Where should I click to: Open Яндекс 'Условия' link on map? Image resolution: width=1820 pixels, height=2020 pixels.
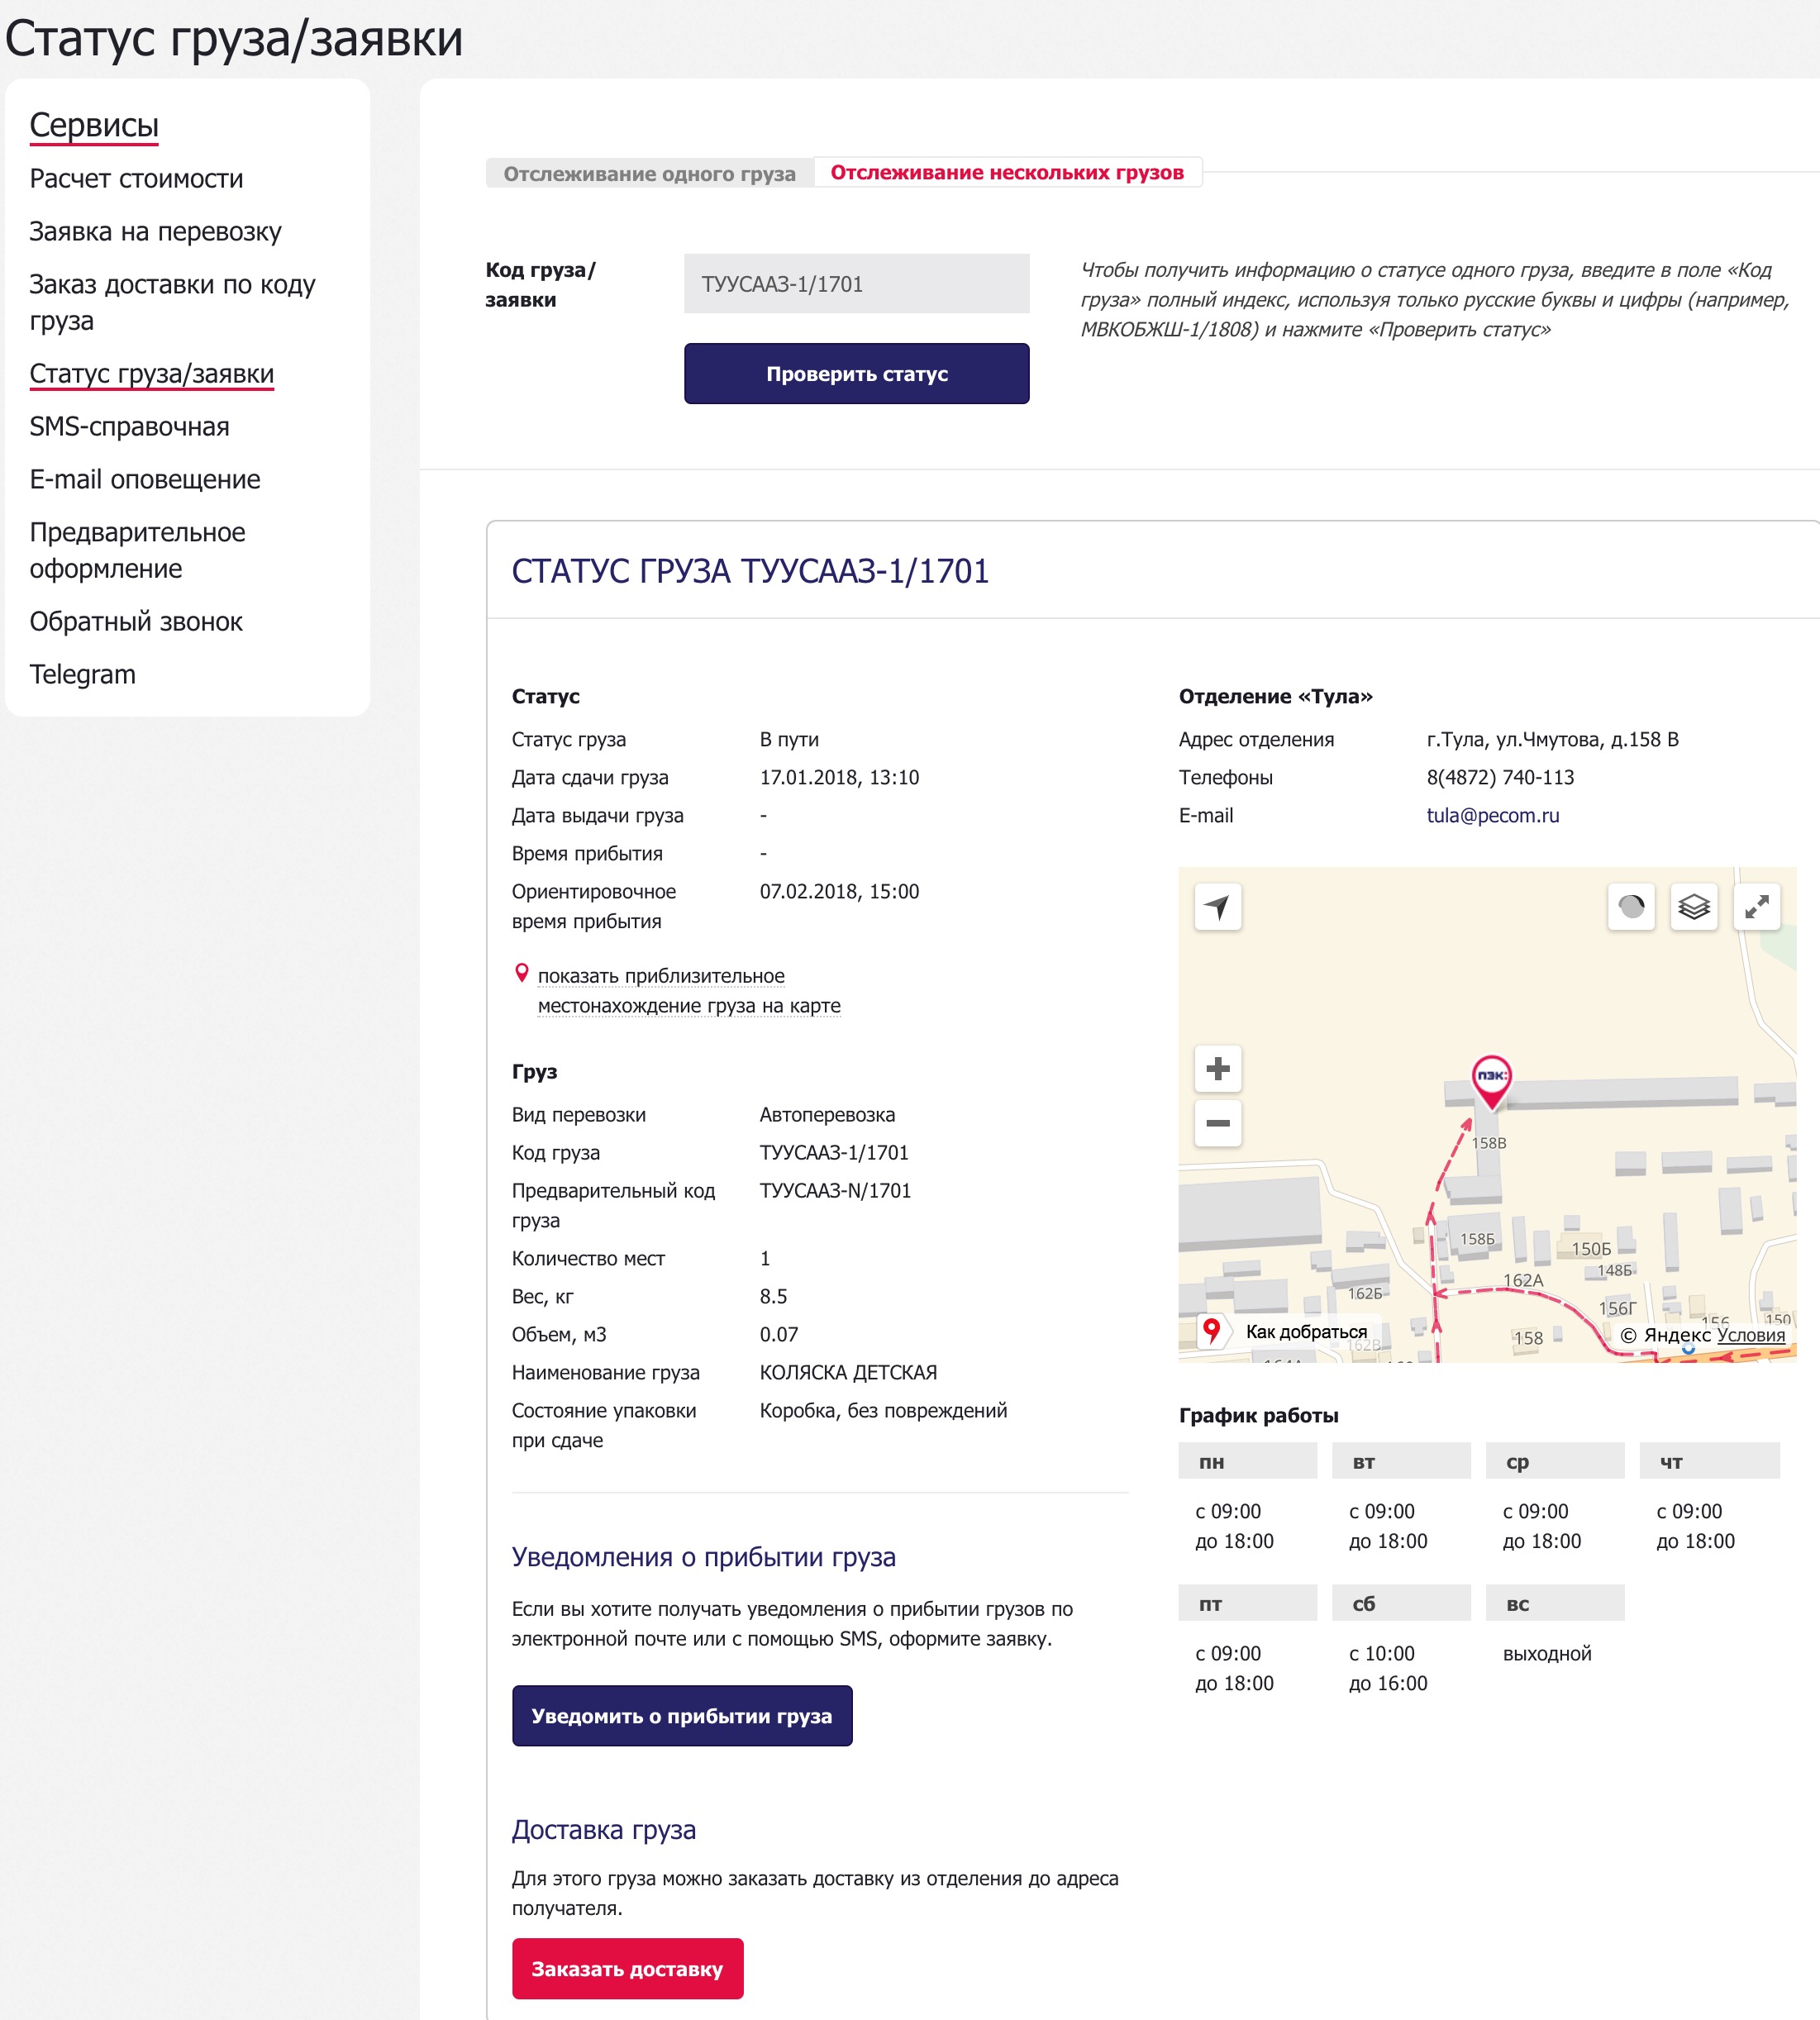pyautogui.click(x=1751, y=1335)
